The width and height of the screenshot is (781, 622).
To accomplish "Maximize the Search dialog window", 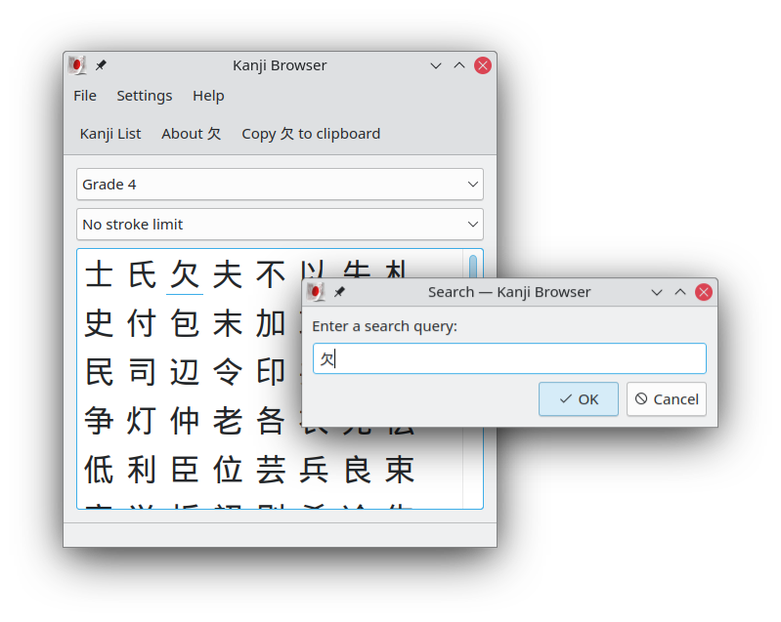I will 679,292.
